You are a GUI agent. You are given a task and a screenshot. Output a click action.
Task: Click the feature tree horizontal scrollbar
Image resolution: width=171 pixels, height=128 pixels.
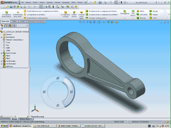pos(14,116)
